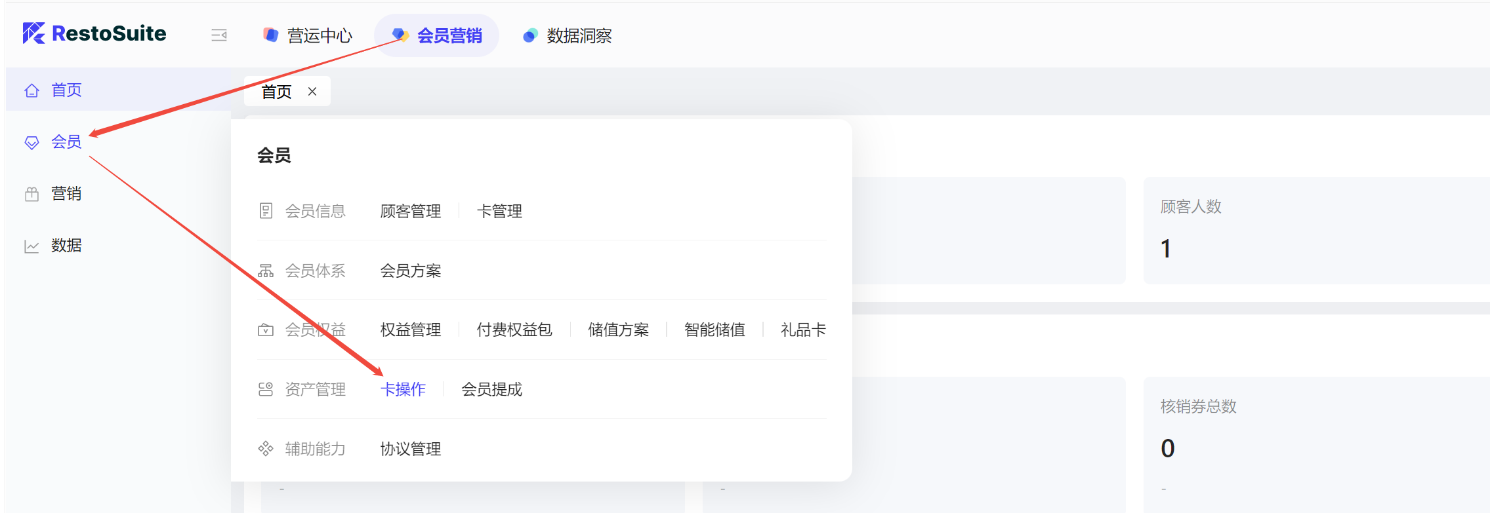Click the gift icon for 营销
1490x513 pixels.
[x=31, y=194]
